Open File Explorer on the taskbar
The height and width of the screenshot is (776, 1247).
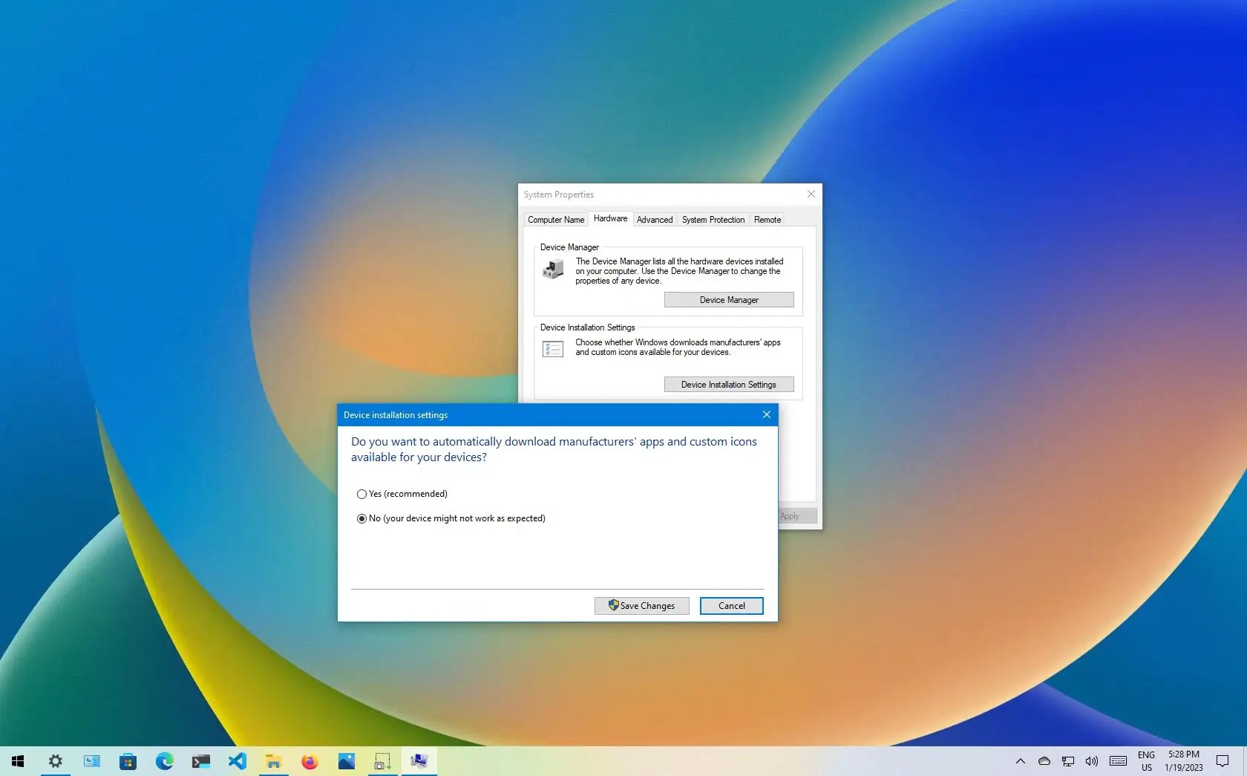273,761
